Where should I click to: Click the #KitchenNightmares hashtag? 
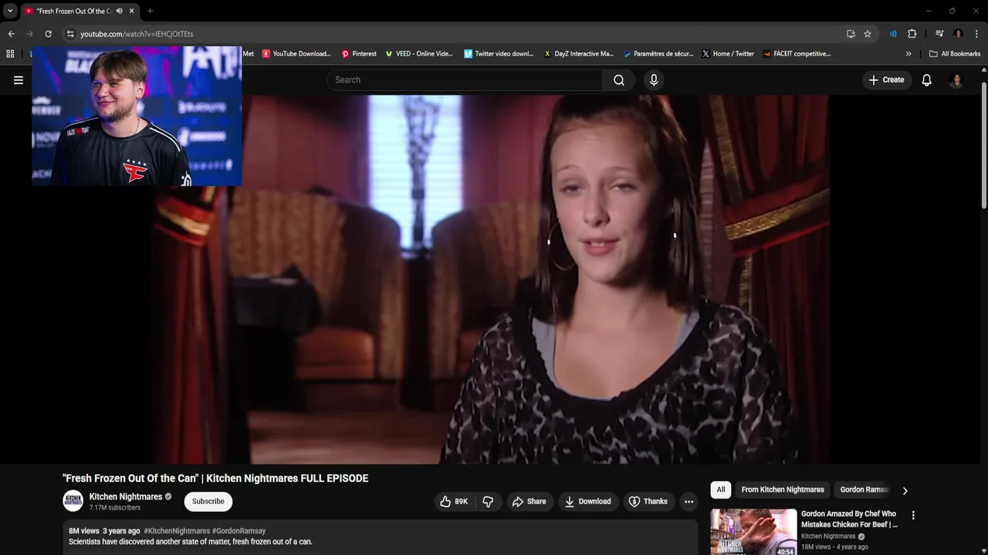(177, 531)
